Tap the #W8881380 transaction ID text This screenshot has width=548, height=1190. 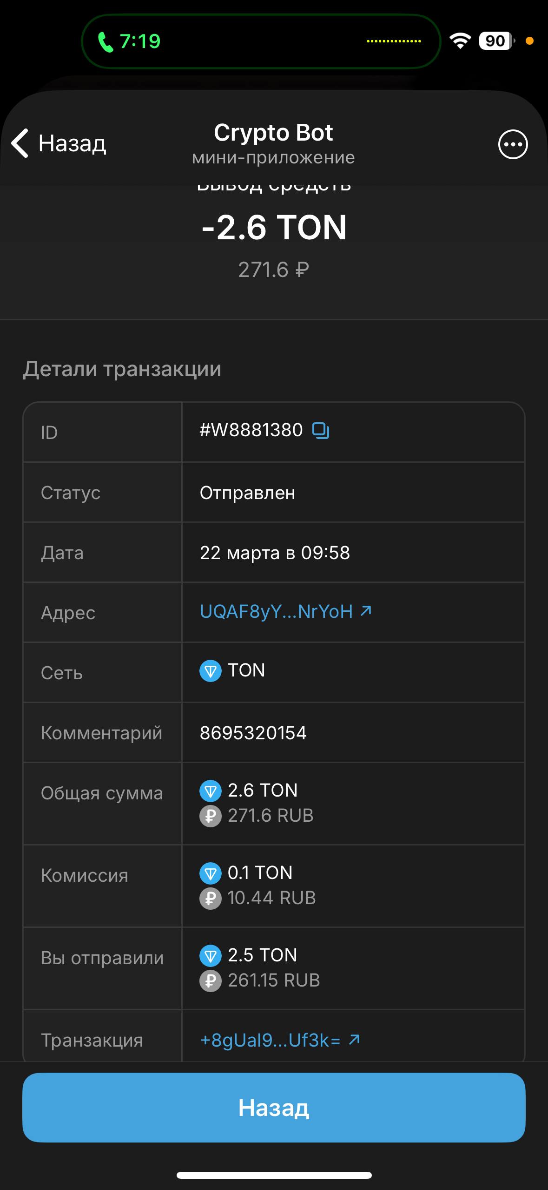tap(251, 430)
